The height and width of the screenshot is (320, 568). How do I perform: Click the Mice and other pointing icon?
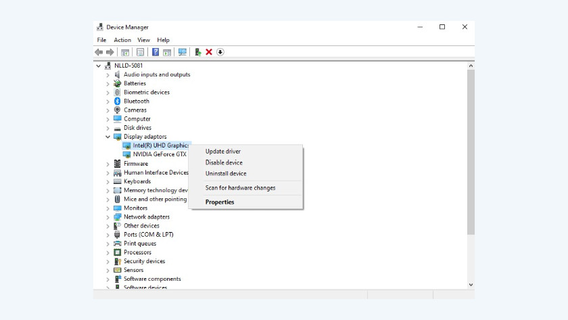118,199
